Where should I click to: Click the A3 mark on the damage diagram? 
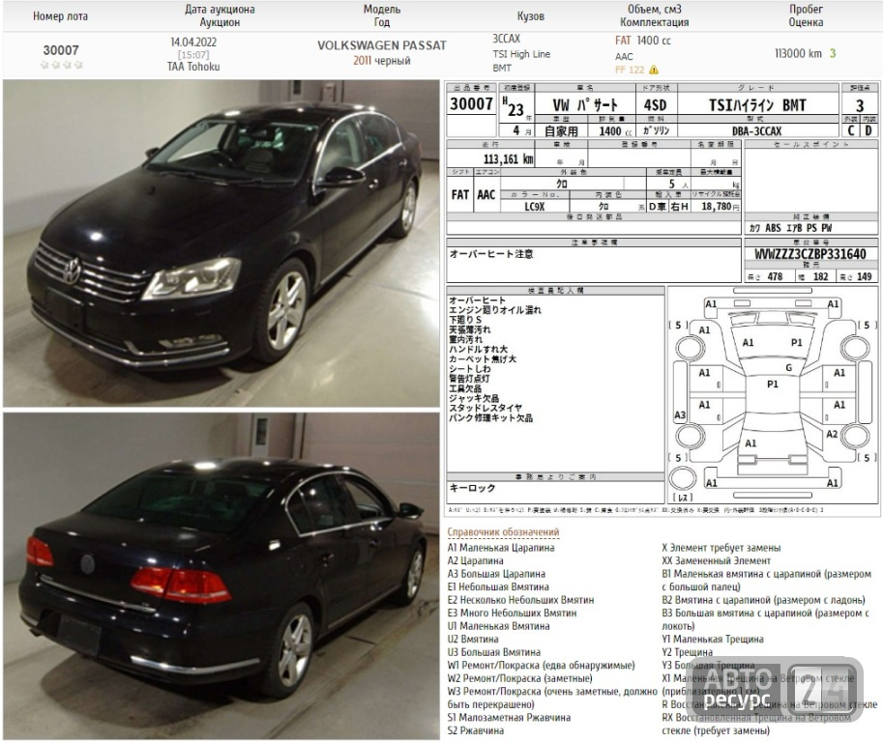(680, 415)
